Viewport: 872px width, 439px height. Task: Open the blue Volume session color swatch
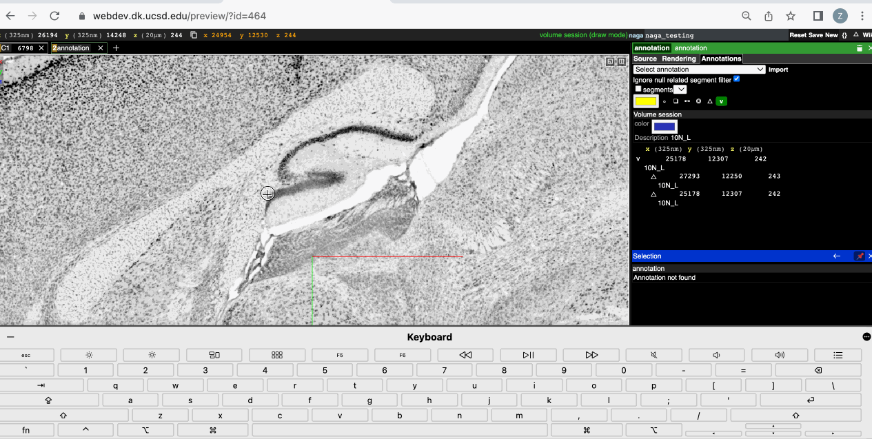pyautogui.click(x=665, y=127)
